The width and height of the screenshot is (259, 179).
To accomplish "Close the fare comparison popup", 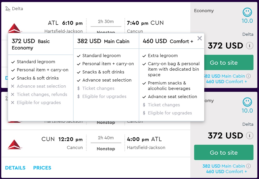I will click(199, 39).
